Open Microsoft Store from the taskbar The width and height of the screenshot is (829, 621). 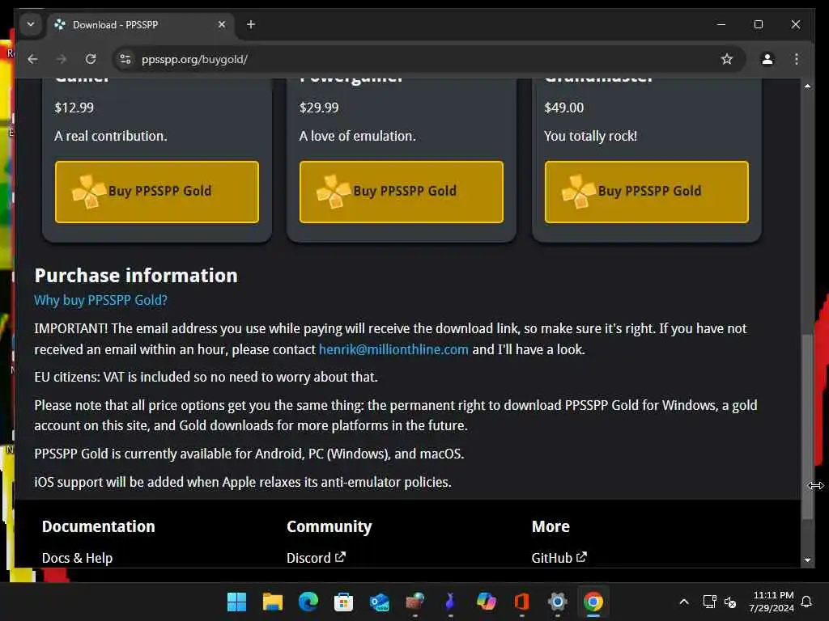point(343,602)
